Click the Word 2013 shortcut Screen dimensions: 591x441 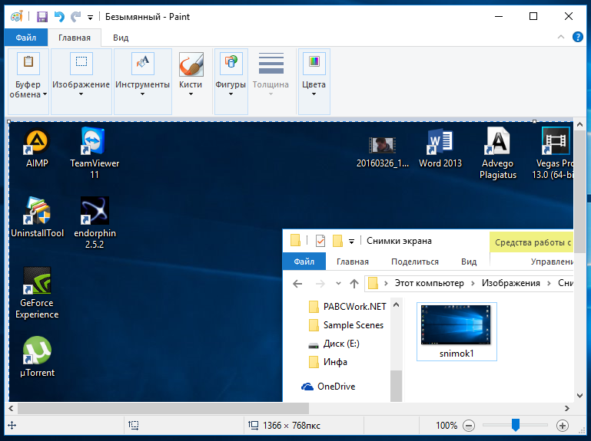pos(440,148)
